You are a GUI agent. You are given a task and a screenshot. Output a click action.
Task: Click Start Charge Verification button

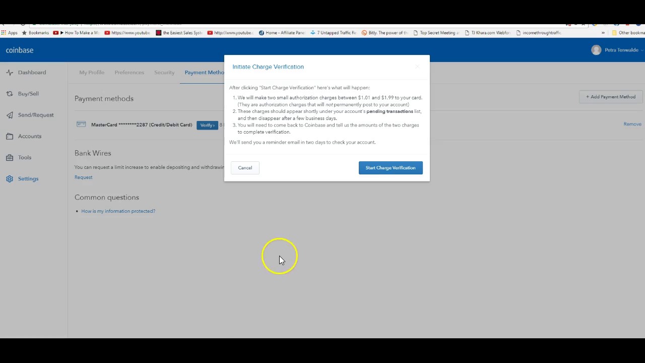coord(391,168)
